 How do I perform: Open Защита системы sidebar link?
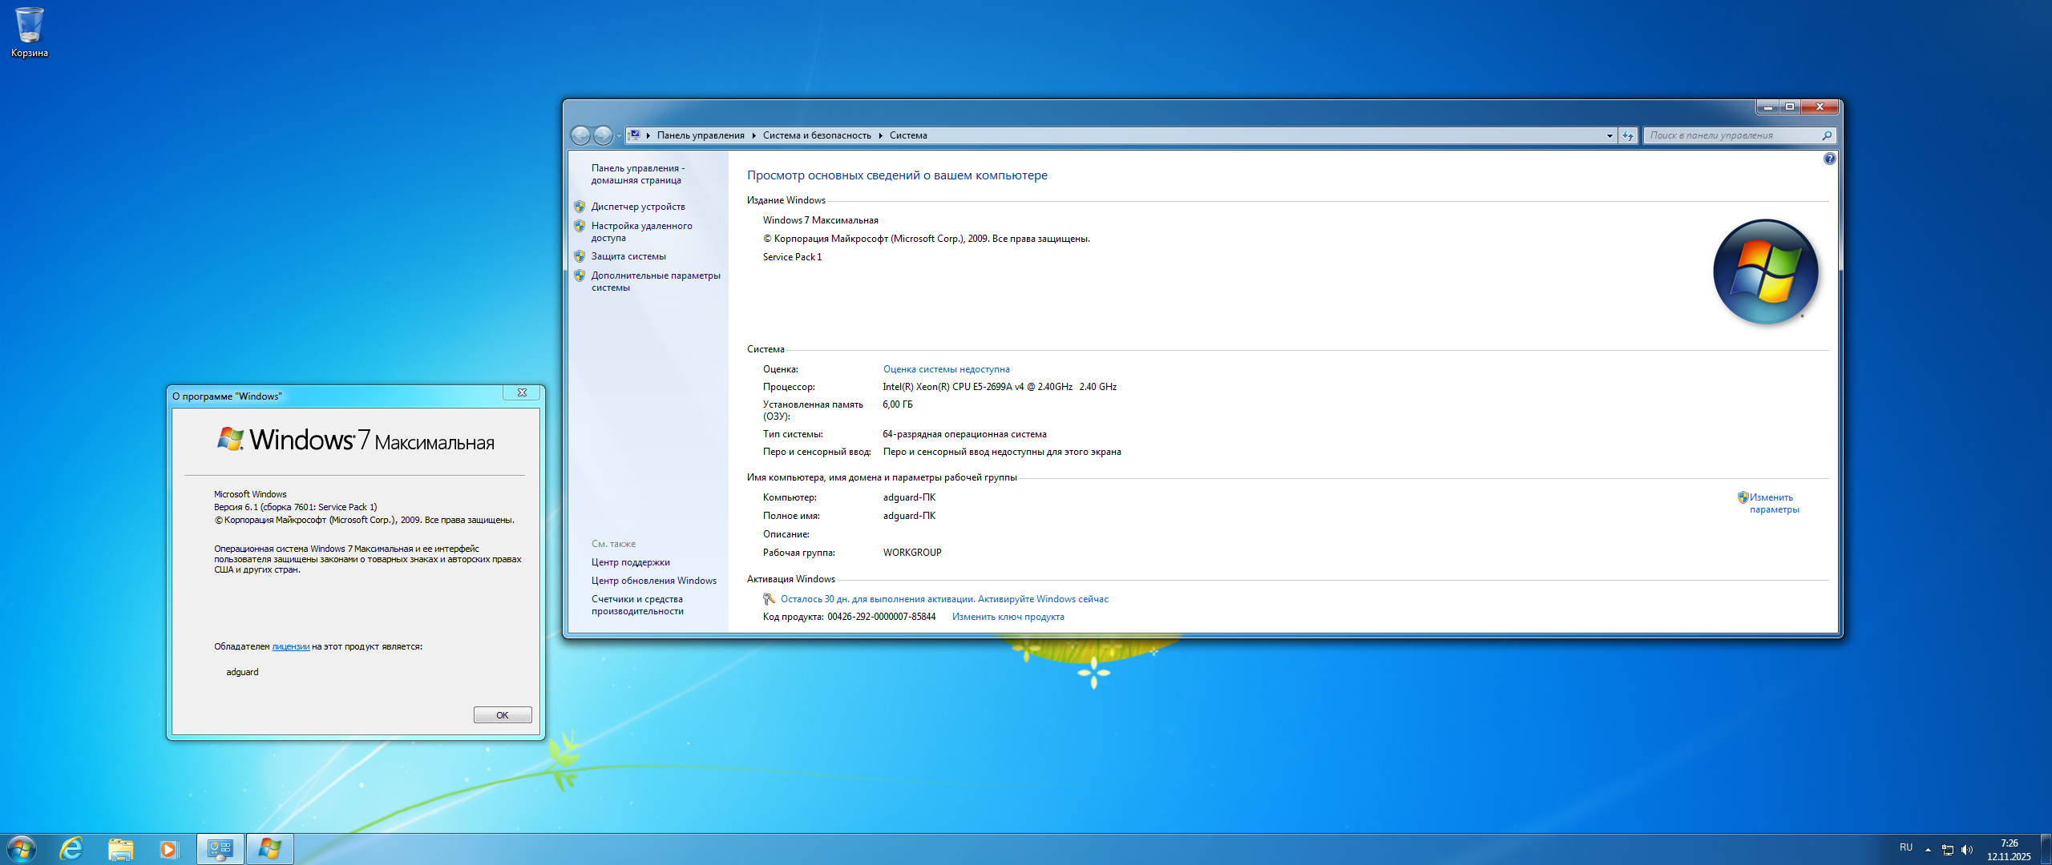[x=628, y=256]
